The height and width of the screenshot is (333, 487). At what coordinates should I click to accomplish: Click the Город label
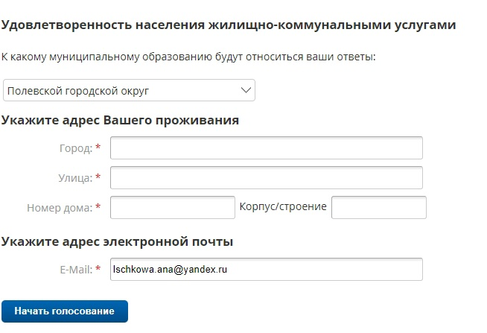[76, 148]
